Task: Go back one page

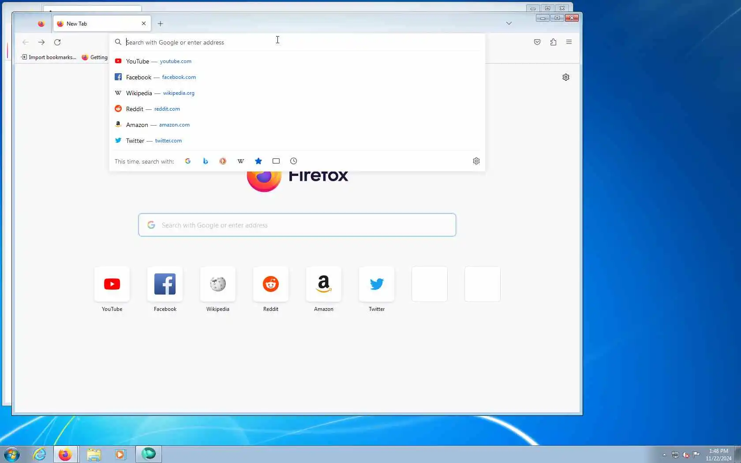Action: click(26, 42)
